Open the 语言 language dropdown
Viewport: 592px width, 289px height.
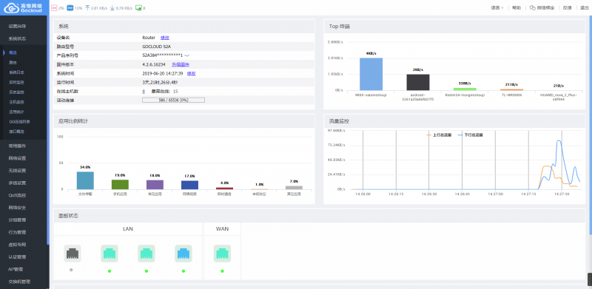(x=497, y=7)
